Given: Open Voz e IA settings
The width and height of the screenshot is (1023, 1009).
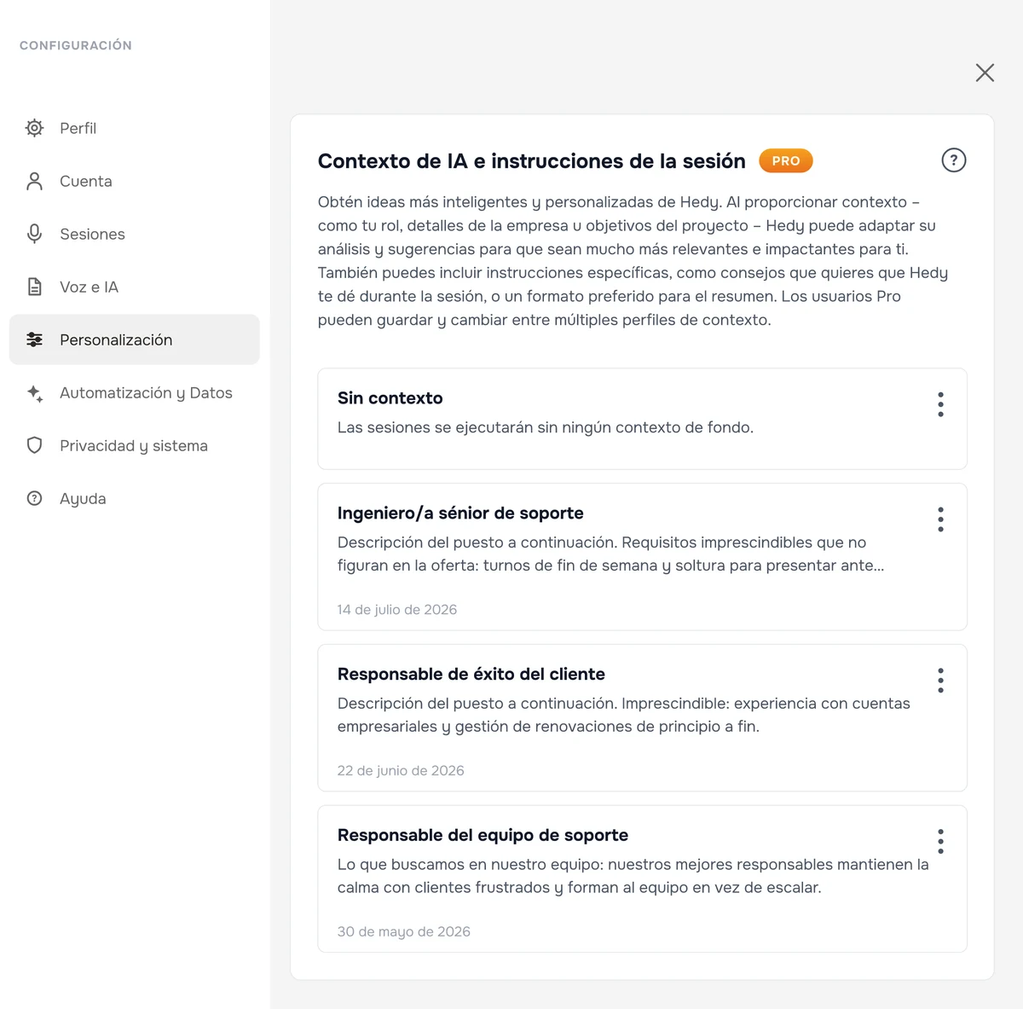Looking at the screenshot, I should 135,287.
